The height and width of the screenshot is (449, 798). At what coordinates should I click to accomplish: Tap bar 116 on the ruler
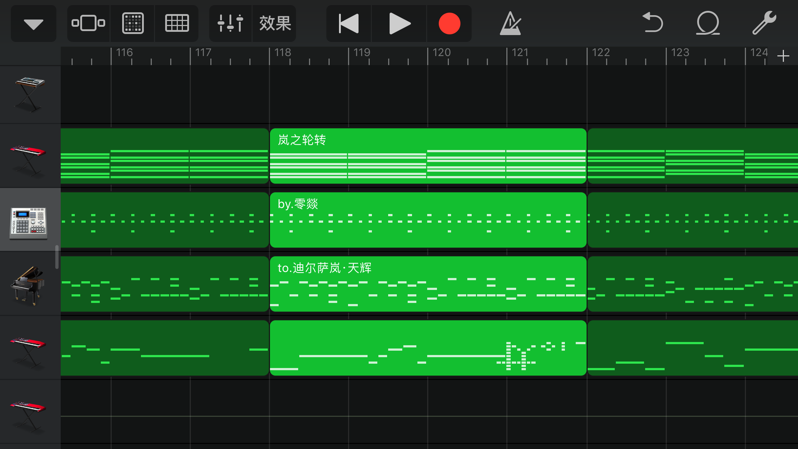(124, 53)
